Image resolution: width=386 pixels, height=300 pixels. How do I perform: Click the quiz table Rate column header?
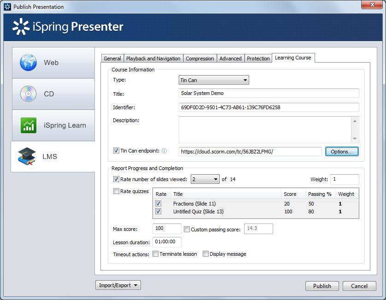tap(162, 194)
